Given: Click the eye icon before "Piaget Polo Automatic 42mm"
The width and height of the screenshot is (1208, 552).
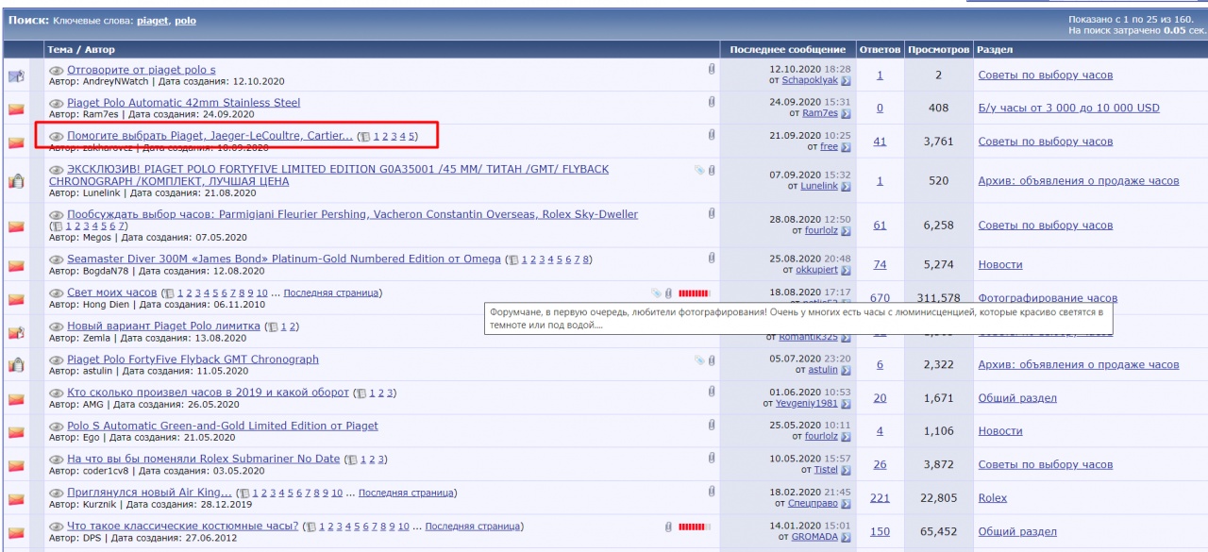Looking at the screenshot, I should tap(57, 103).
